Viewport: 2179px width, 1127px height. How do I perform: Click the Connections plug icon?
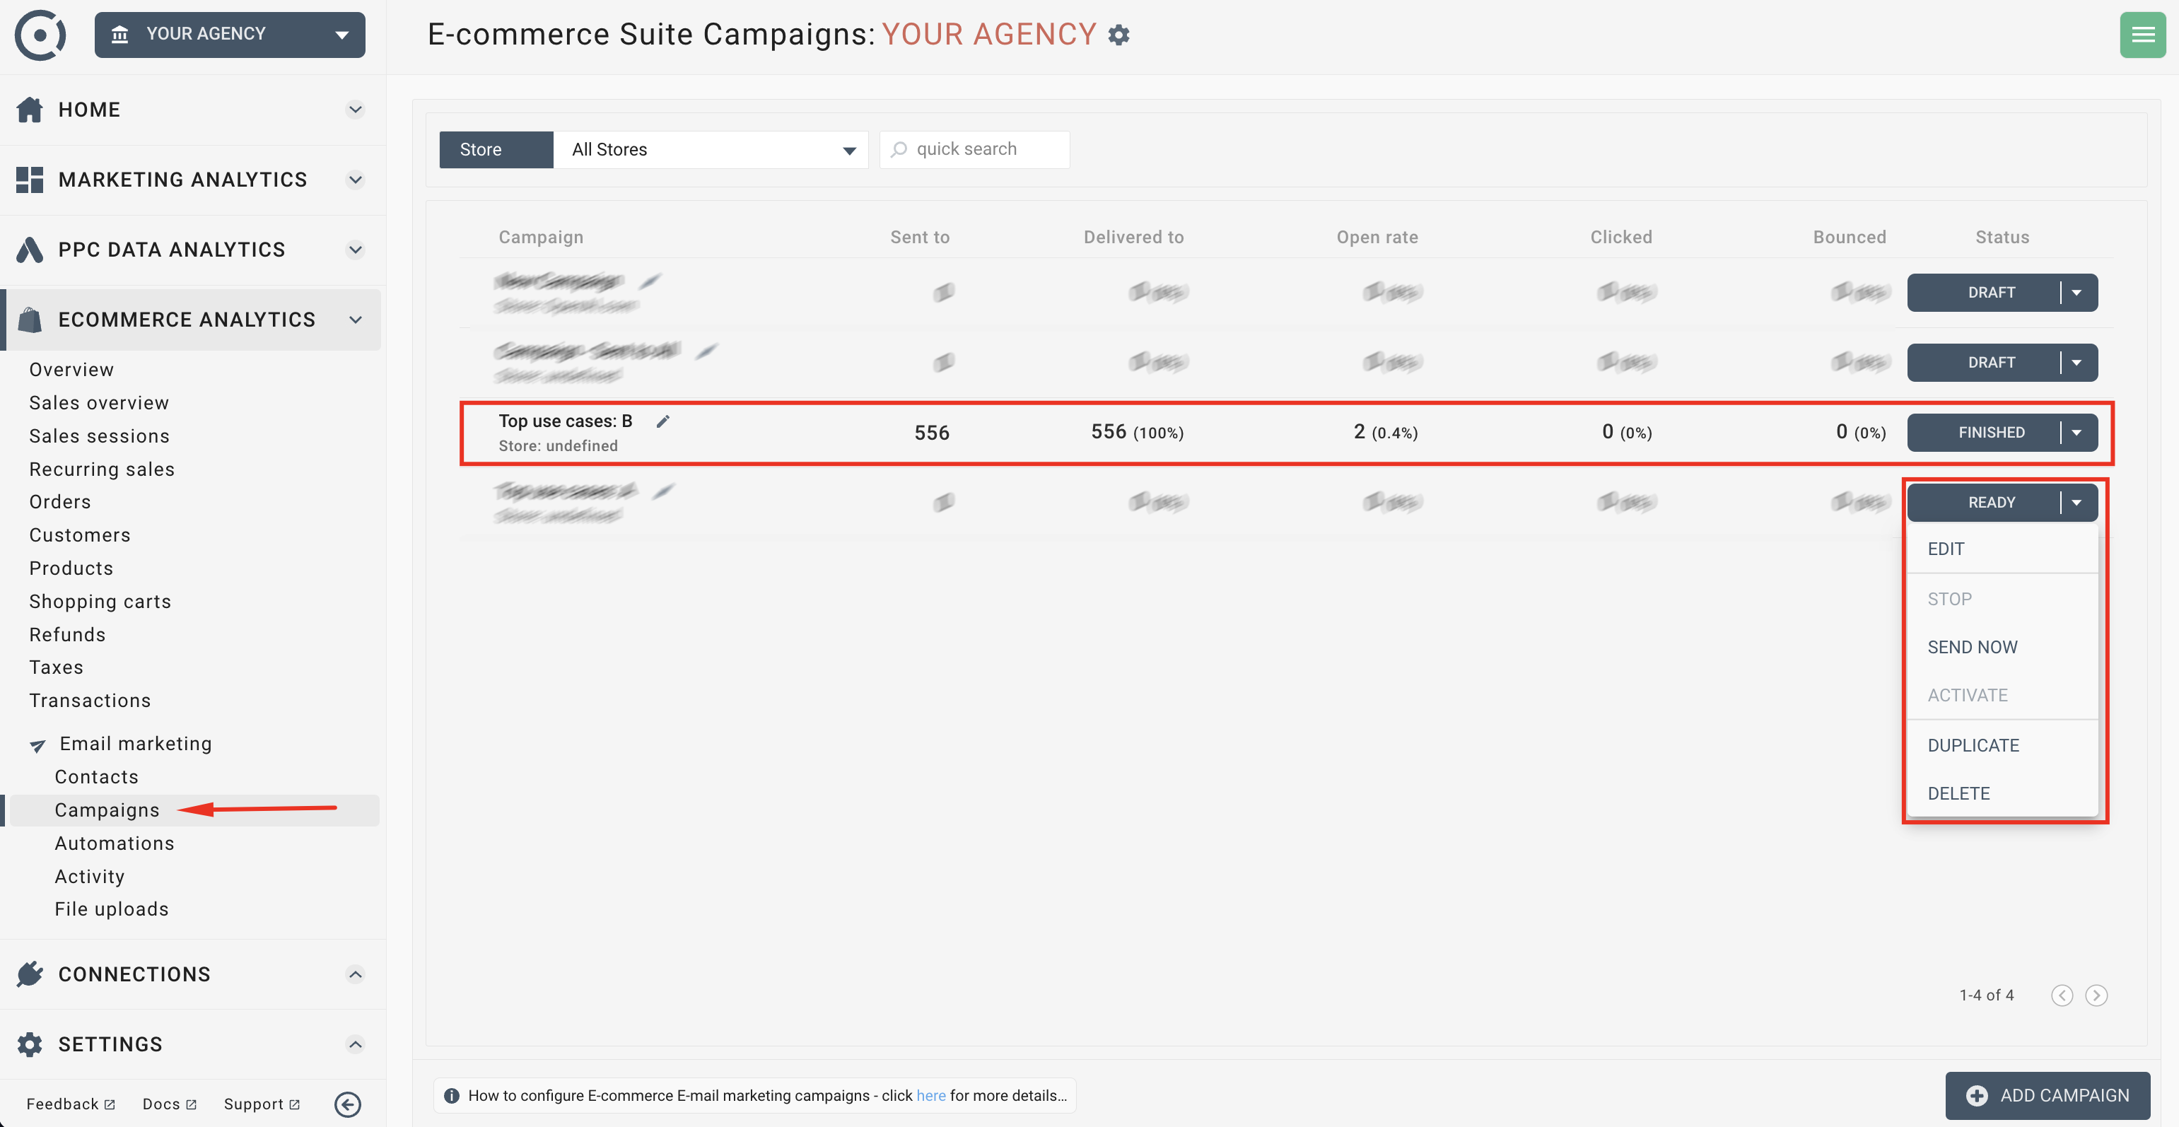point(30,974)
